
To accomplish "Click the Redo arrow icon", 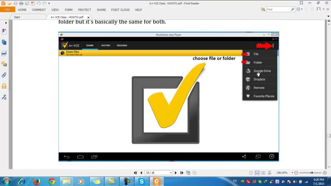I will (x=45, y=3).
